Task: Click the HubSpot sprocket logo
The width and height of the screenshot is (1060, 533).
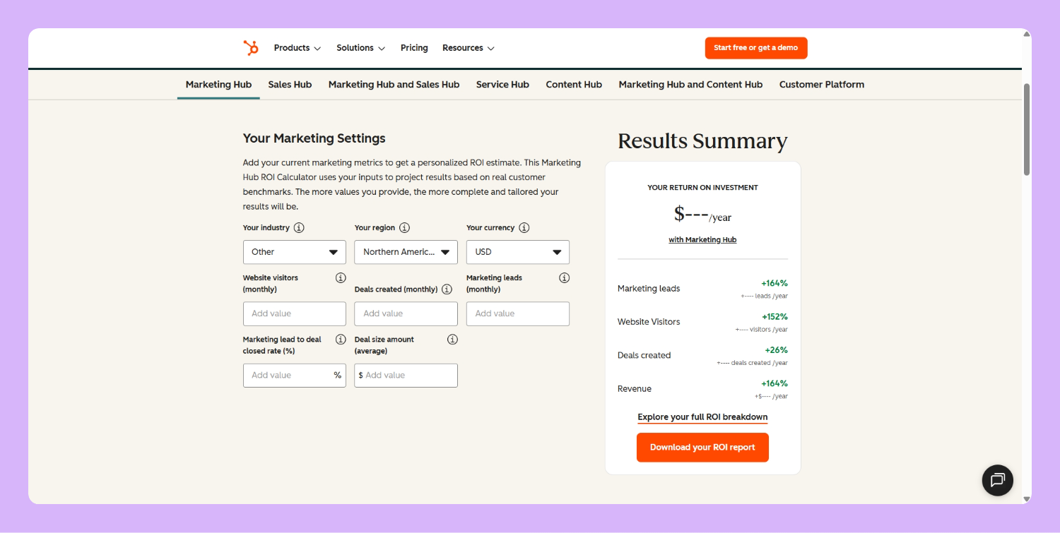Action: point(251,48)
